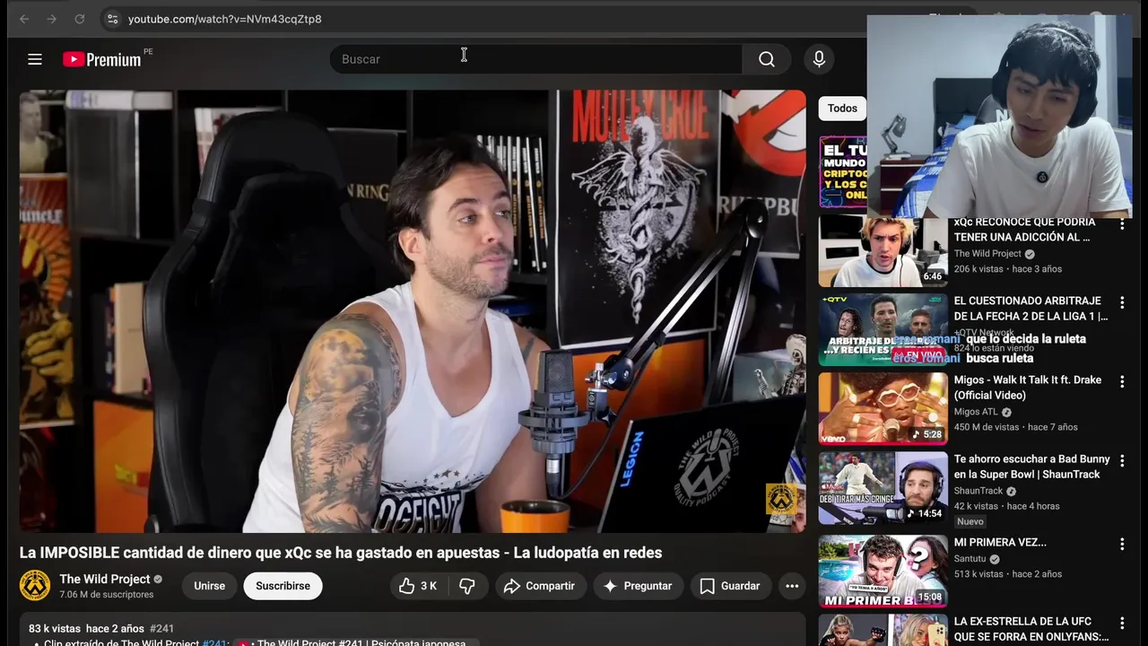Open options for MI PRIMERA VEZ video
The image size is (1148, 646).
click(1121, 544)
